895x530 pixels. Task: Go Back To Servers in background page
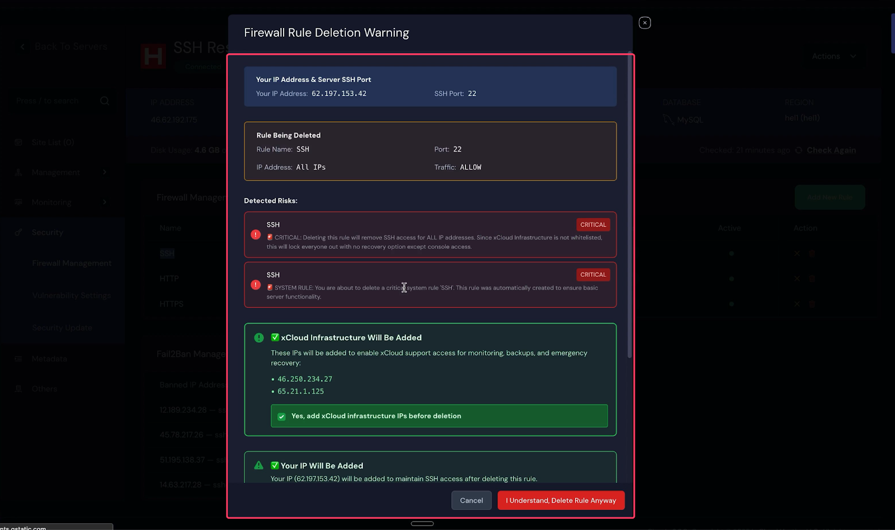(x=70, y=46)
